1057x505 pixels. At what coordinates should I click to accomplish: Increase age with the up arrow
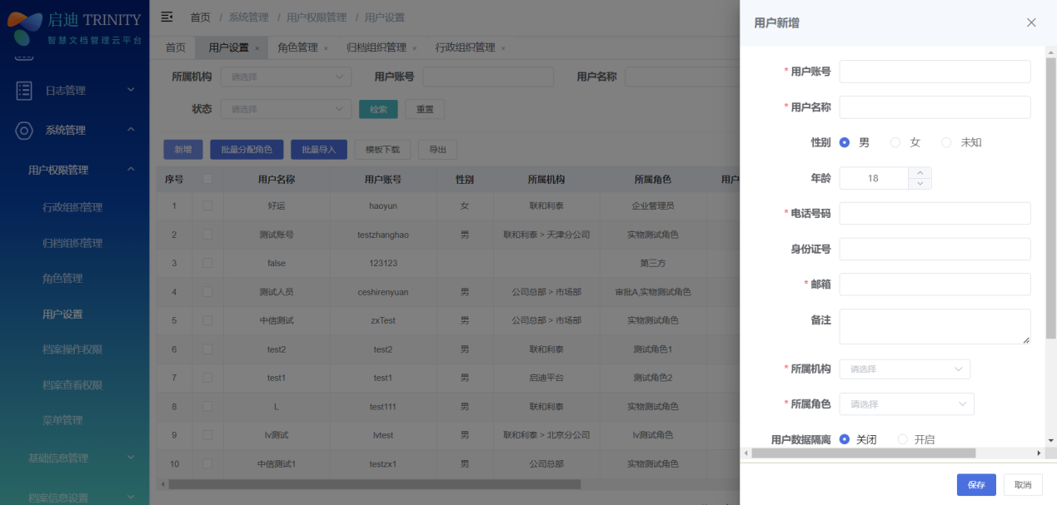[x=920, y=173]
